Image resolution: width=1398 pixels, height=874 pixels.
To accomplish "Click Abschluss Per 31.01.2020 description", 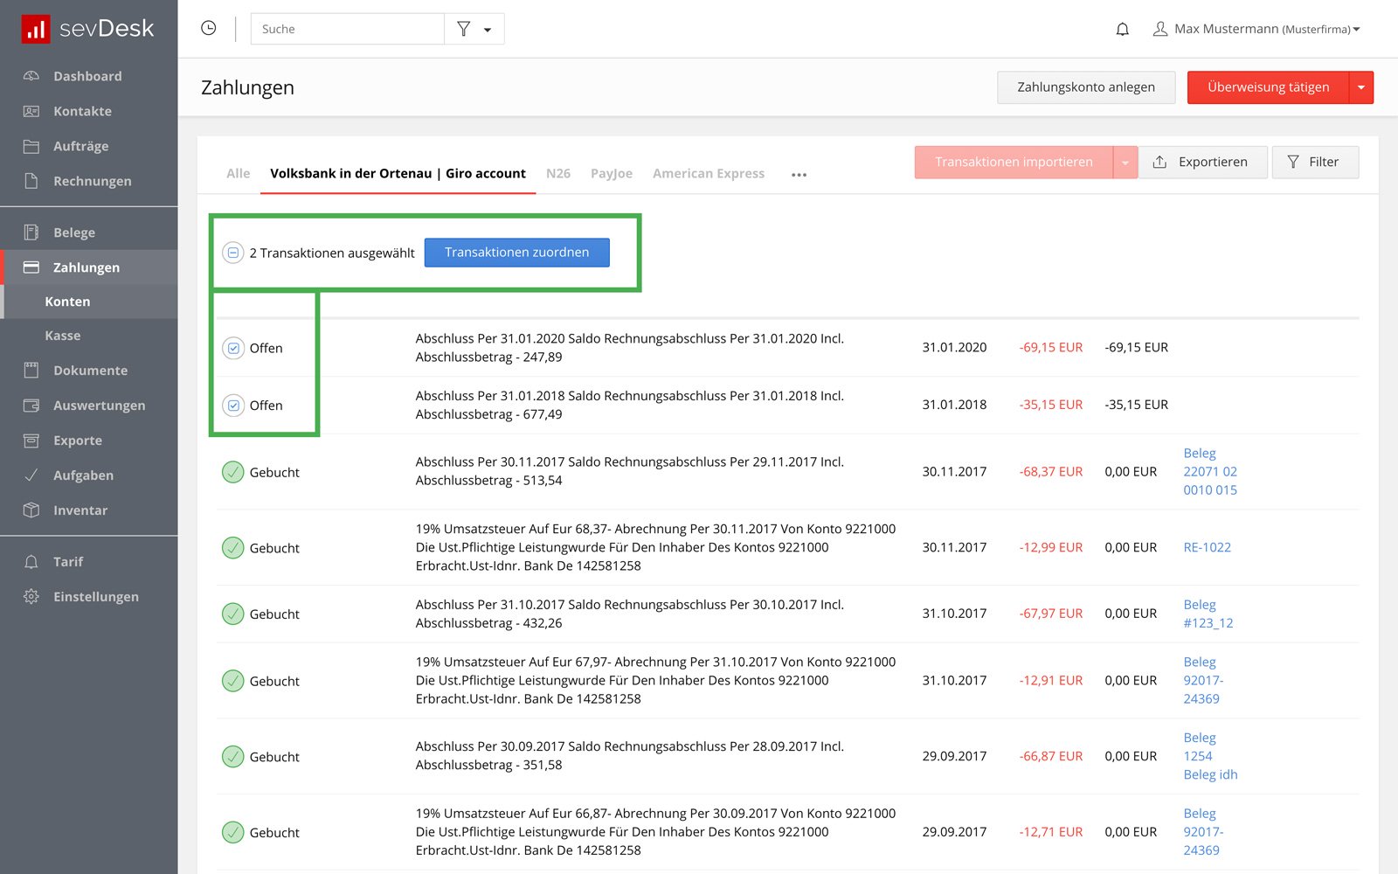I will [630, 348].
